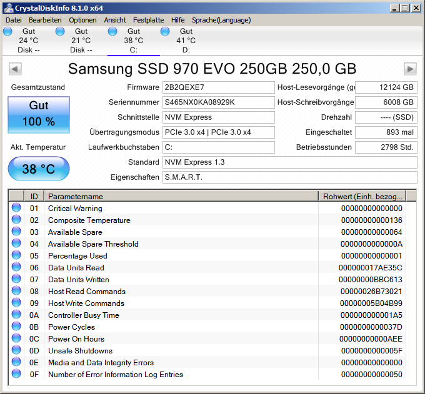Select the Data Units Read parameter name
The height and width of the screenshot is (394, 425).
pos(76,268)
